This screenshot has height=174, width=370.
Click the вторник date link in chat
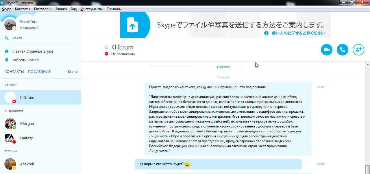[x=223, y=66]
